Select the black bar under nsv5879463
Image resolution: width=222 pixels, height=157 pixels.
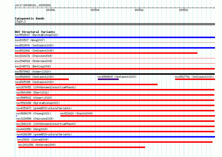click(115, 74)
